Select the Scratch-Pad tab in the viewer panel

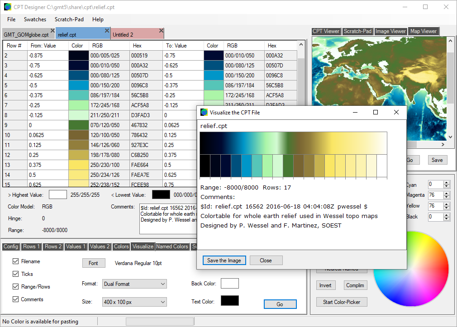pos(357,31)
